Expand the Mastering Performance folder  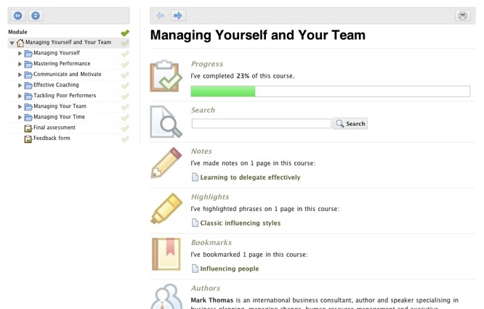20,64
